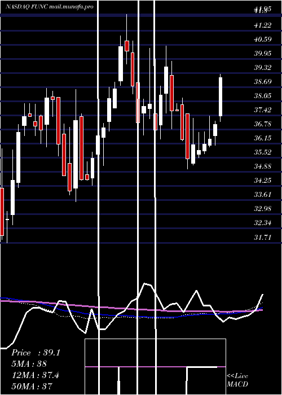
Task: Click the 36.15 price axis label
Action: pyautogui.click(x=263, y=138)
